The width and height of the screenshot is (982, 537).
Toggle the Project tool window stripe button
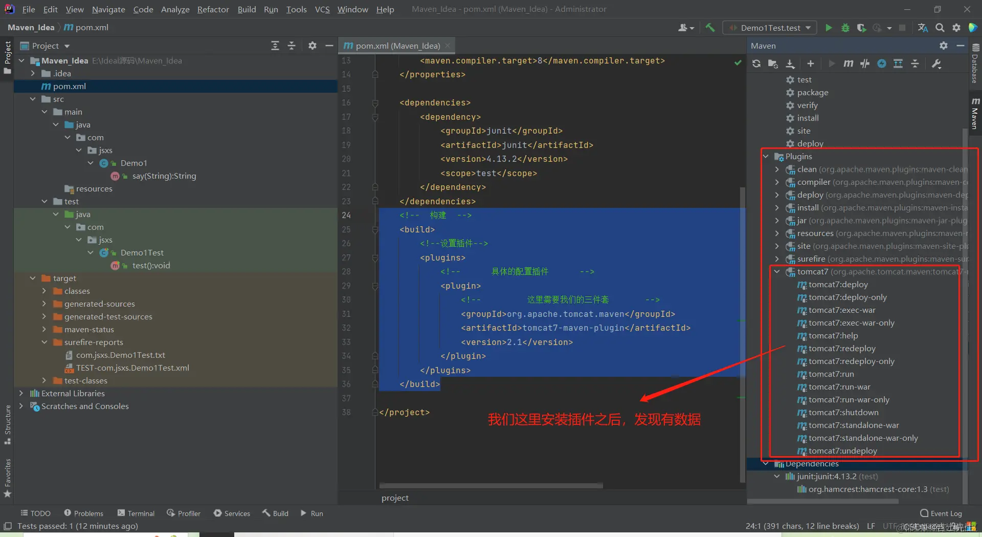pyautogui.click(x=7, y=57)
